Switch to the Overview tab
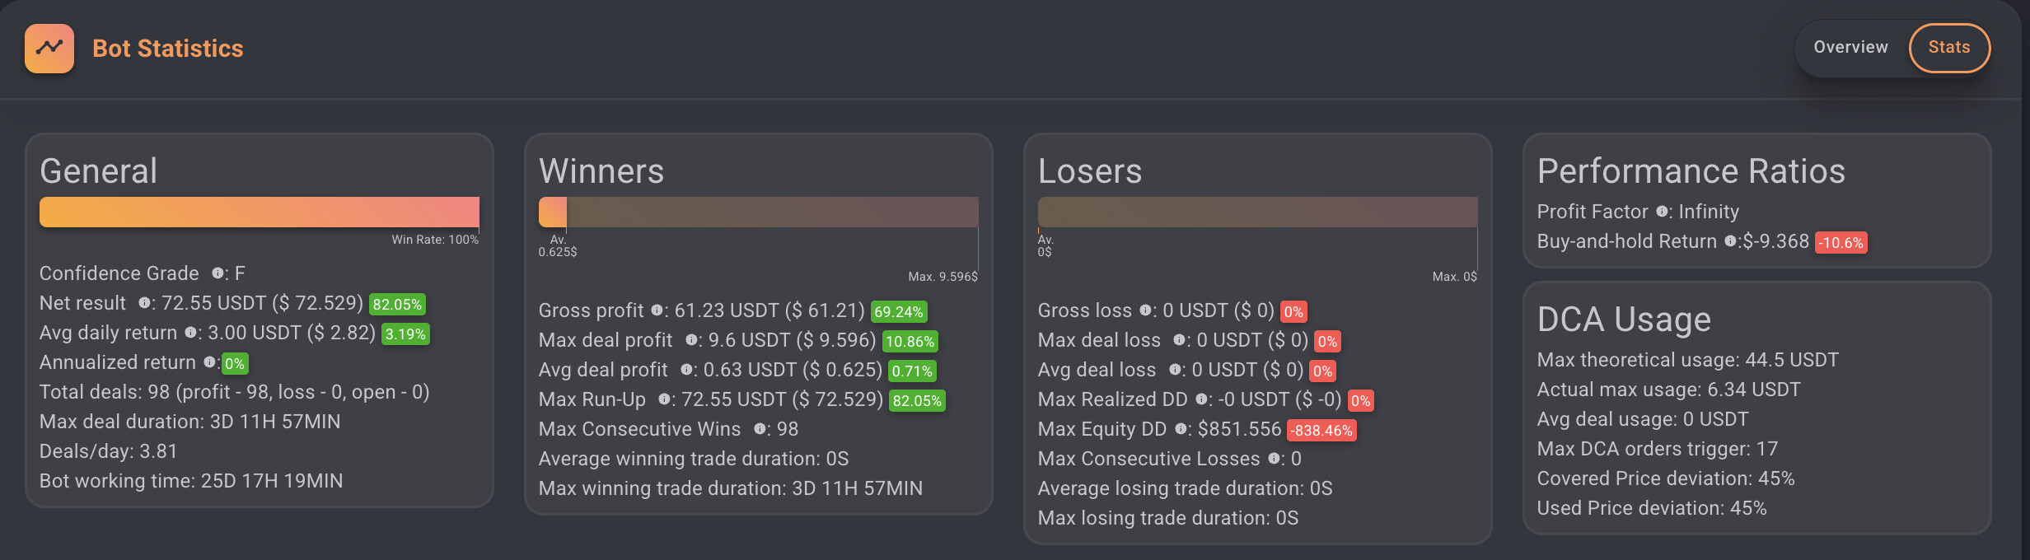This screenshot has height=560, width=2030. (x=1850, y=48)
